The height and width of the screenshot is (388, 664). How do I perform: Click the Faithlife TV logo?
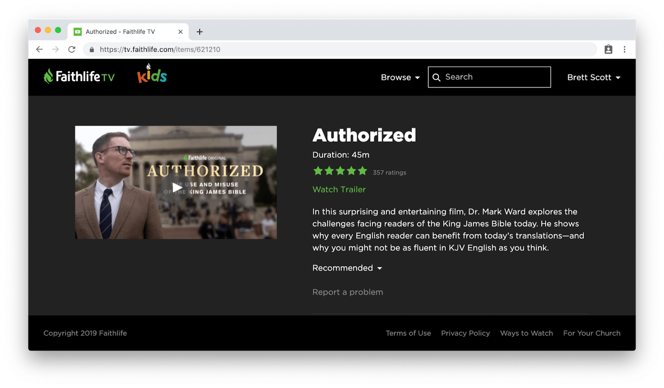coord(79,76)
